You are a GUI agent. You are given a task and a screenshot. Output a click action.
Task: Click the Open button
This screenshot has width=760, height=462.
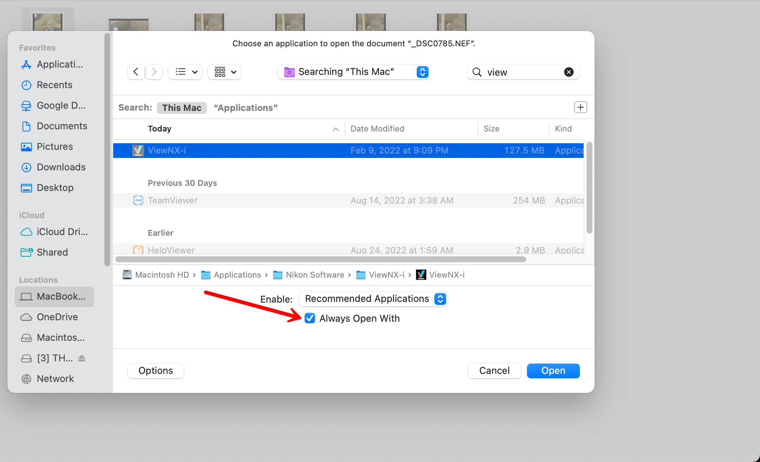(553, 371)
